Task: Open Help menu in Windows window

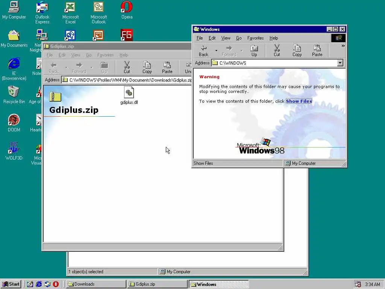Action: click(x=274, y=38)
